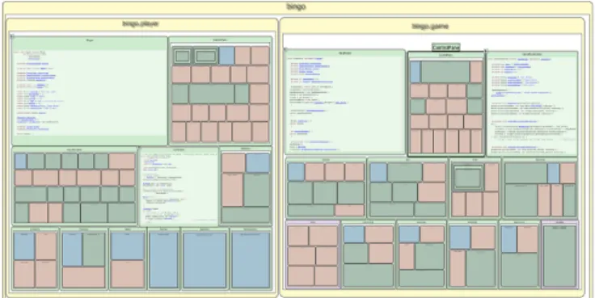Open the right code panel in bingo.game
Screen dimensions: 595x298
click(532, 103)
